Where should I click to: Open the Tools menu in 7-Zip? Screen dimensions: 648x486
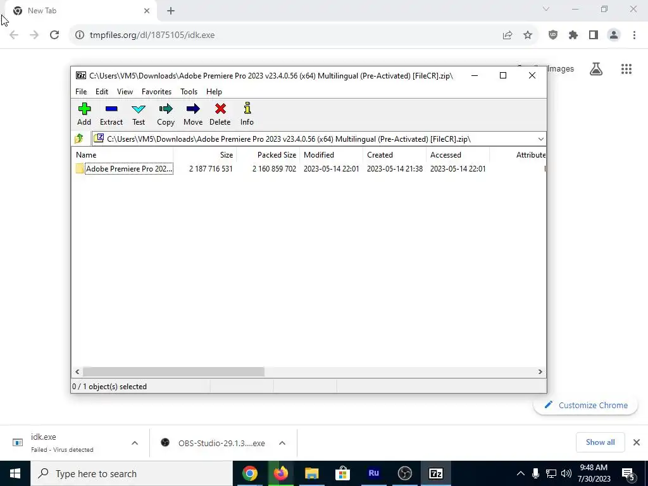[x=189, y=92]
